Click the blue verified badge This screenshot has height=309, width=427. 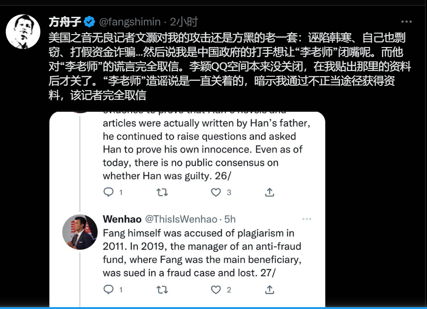point(89,22)
